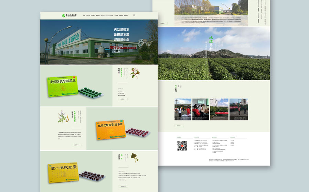The image size is (309, 192).
Task: Open the news photo with red banner
Action: [239, 109]
